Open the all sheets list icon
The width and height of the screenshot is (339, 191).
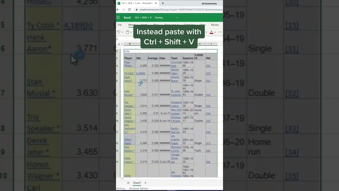click(128, 183)
